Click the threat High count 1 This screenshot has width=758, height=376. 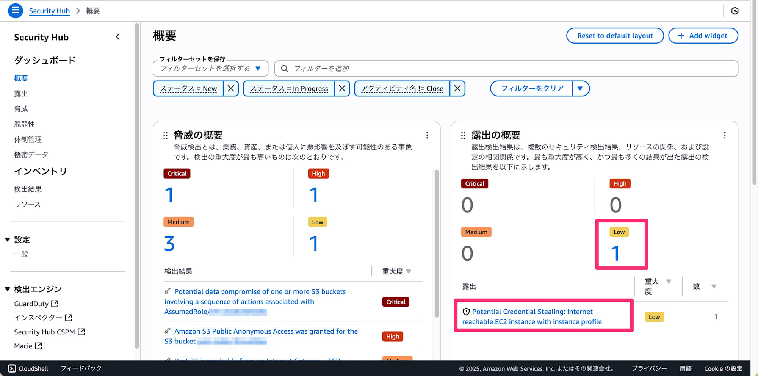tap(313, 195)
